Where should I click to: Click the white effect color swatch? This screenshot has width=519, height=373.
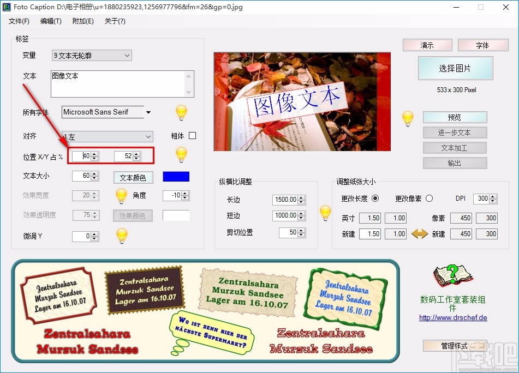tap(176, 215)
